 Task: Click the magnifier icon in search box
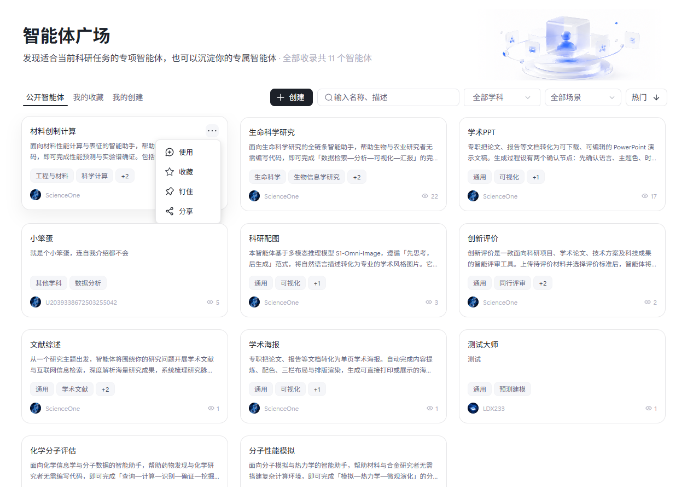[329, 97]
